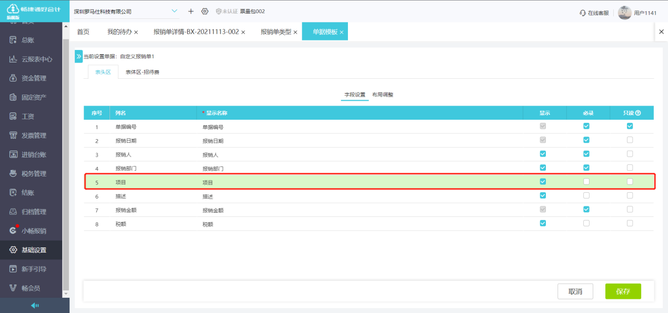
Task: Open 发票管理 from the sidebar
Action: coord(34,135)
